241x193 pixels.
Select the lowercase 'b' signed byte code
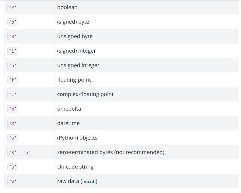tap(13, 22)
